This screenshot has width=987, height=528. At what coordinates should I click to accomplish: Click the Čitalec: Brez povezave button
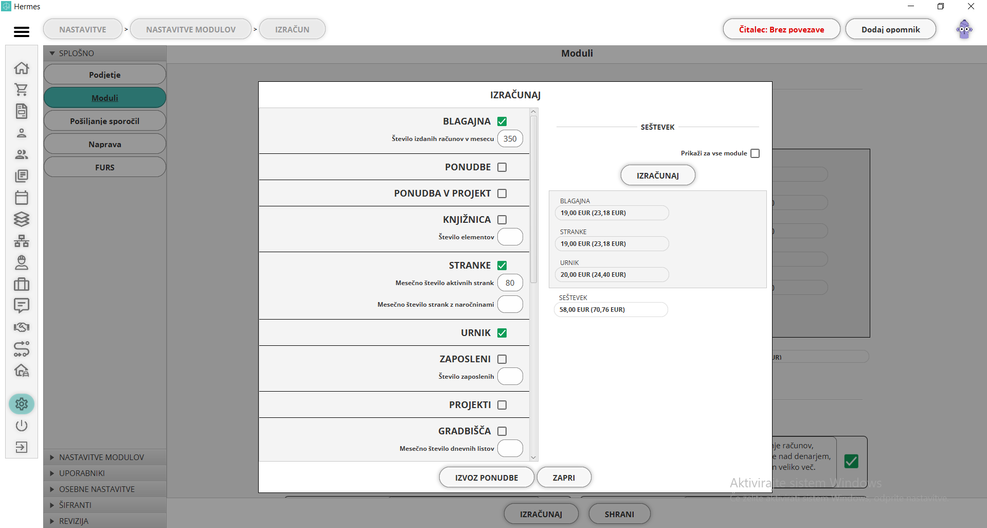click(x=781, y=29)
